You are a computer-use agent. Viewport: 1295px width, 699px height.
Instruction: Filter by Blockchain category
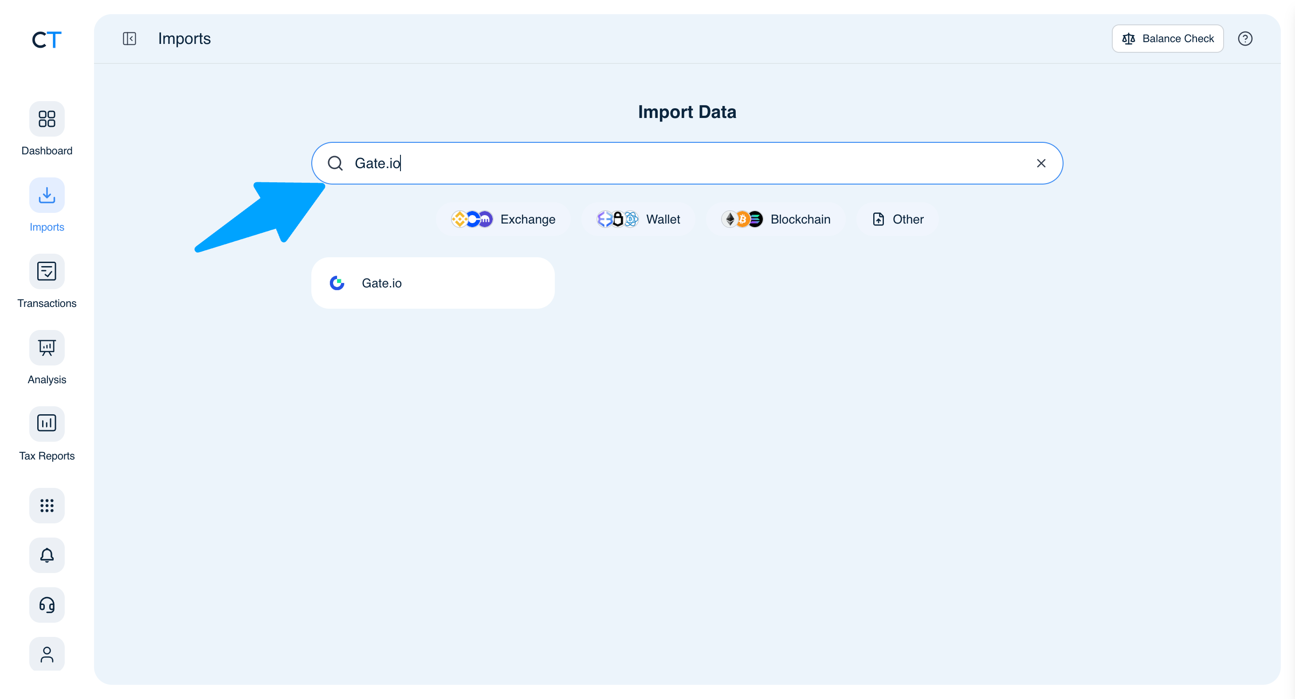775,219
